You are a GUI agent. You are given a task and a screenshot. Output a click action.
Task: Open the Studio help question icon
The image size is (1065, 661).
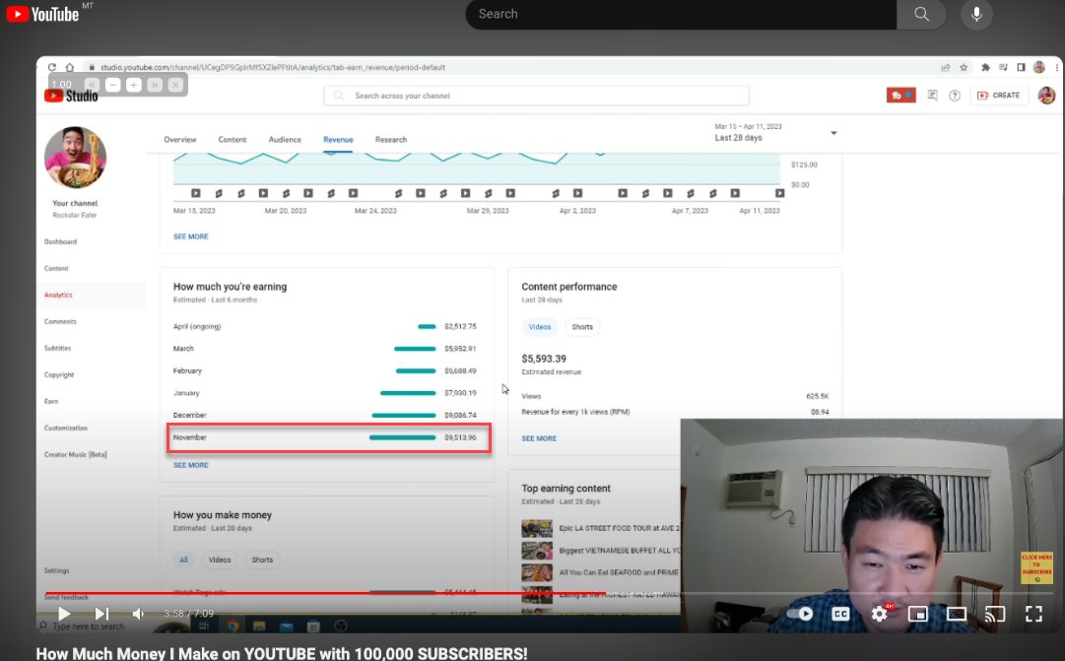[x=955, y=96]
